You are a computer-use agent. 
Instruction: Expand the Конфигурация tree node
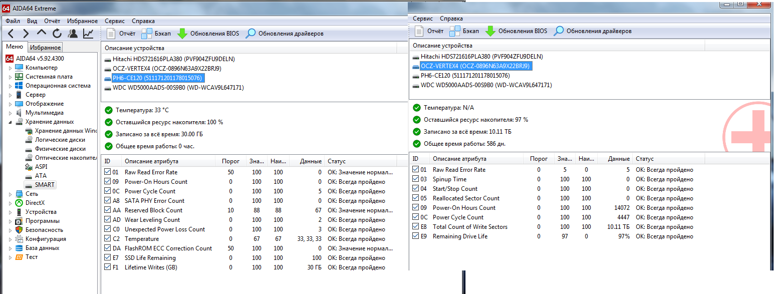[10, 239]
